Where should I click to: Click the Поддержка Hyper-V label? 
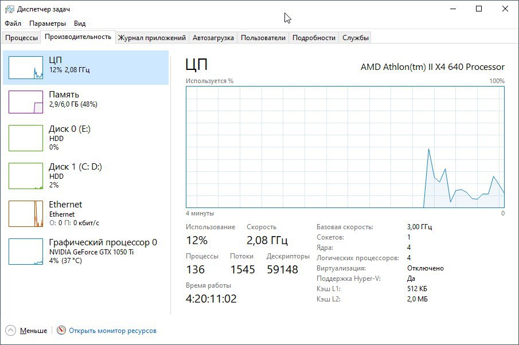coord(349,279)
